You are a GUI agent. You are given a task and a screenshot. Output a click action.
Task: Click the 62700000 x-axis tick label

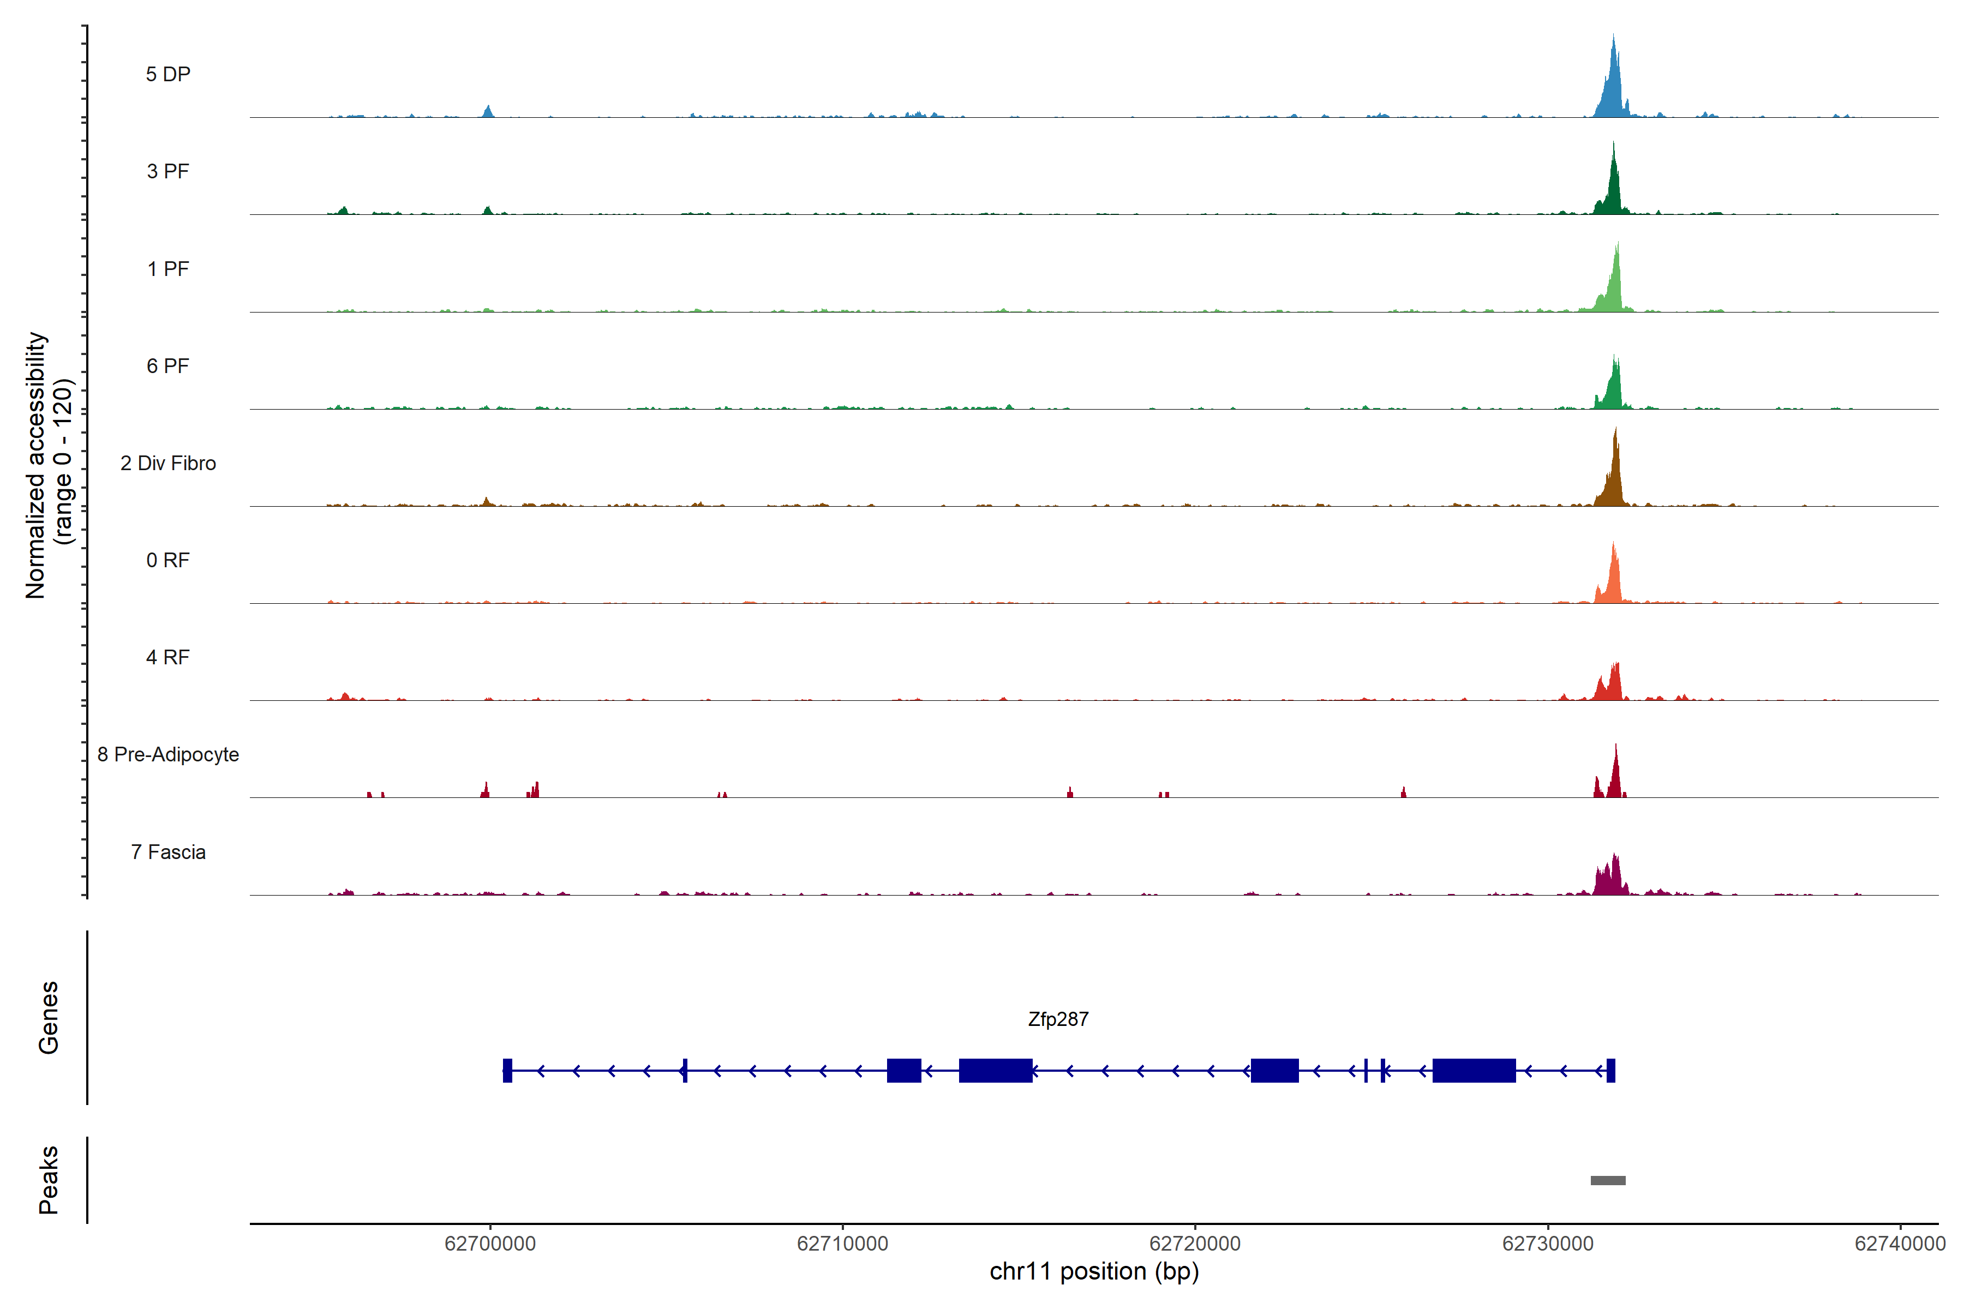(x=490, y=1244)
